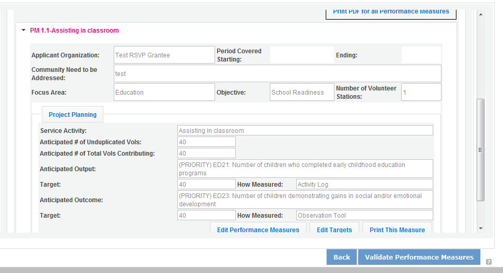Screen dimensions: 503x273
Task: Click the help question mark icon
Action: pos(489,262)
